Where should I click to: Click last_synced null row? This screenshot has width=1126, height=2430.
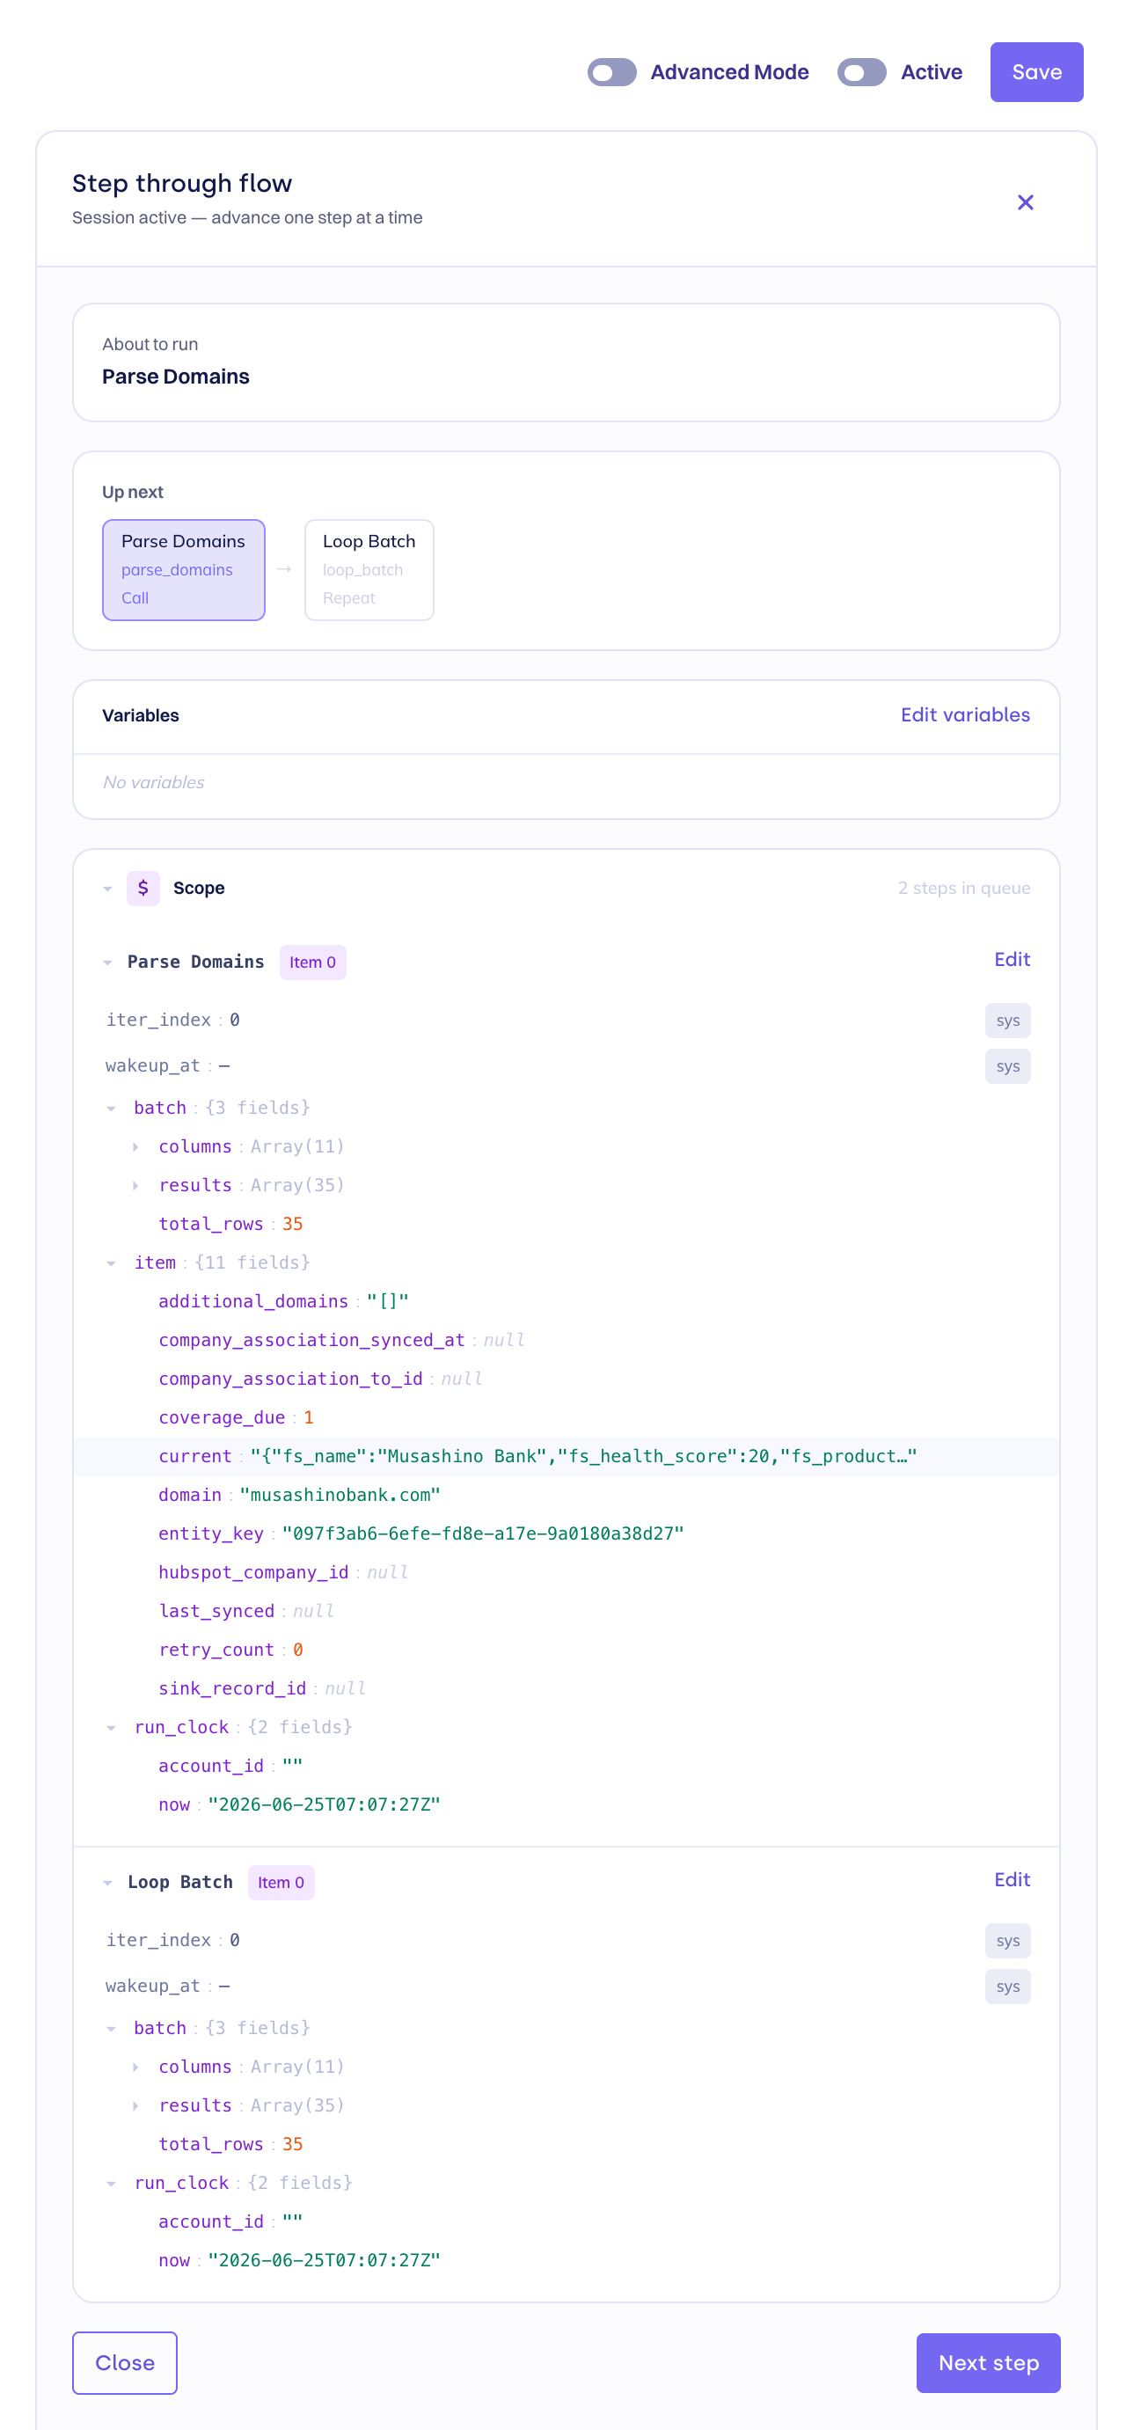(x=566, y=1611)
